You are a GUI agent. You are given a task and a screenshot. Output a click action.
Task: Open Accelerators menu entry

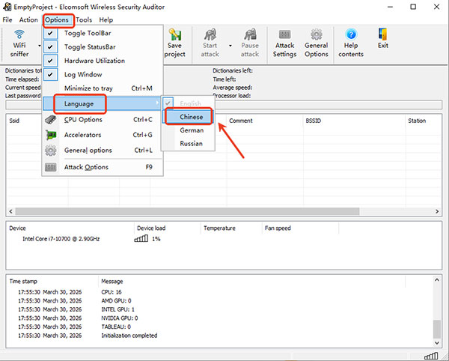[103, 135]
